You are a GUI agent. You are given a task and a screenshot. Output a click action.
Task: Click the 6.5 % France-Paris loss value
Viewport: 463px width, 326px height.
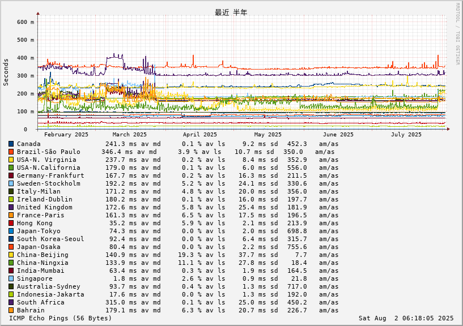[x=192, y=216]
